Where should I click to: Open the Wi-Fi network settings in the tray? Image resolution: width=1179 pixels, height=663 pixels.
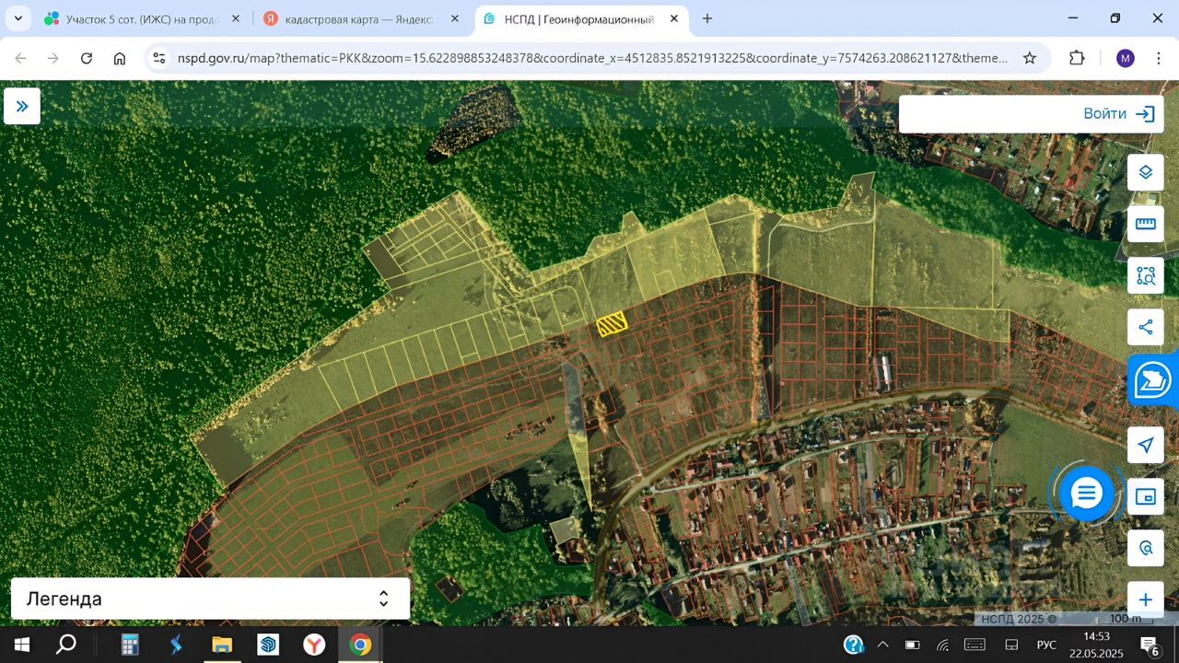pos(943,645)
